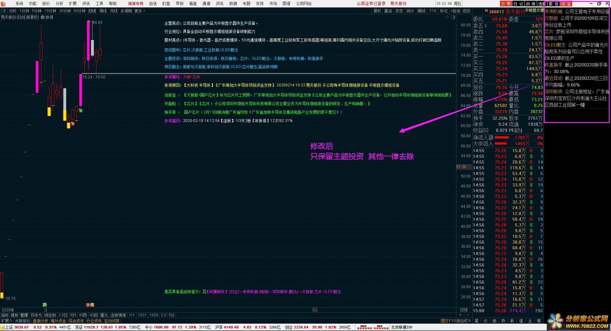Open the 分析 menu

[60, 3]
